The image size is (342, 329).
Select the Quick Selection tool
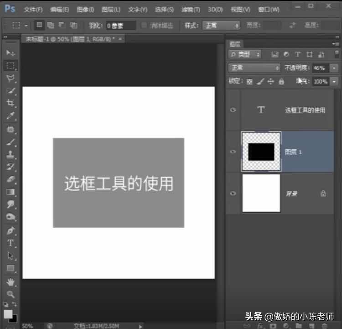[x=10, y=91]
